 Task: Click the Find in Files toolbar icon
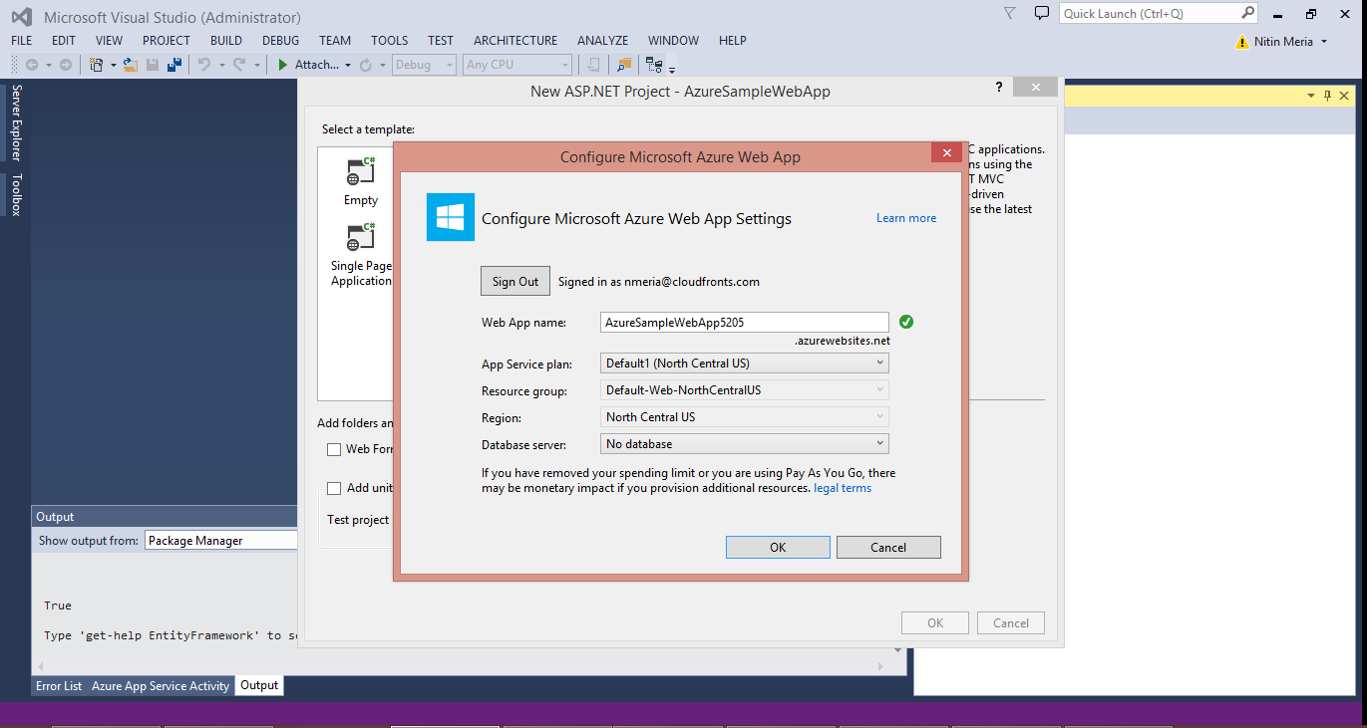click(624, 65)
